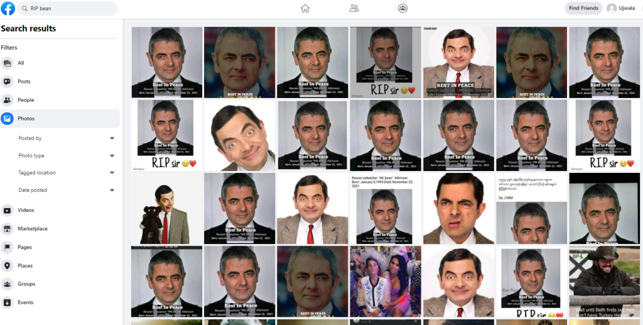Screen dimensions: 643x325
Task: Expand the Posted by dropdown
Action: click(112, 138)
